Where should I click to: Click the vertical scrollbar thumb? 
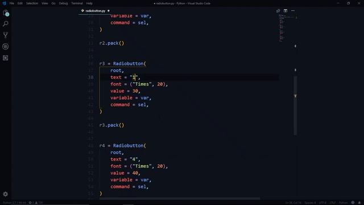(295, 105)
